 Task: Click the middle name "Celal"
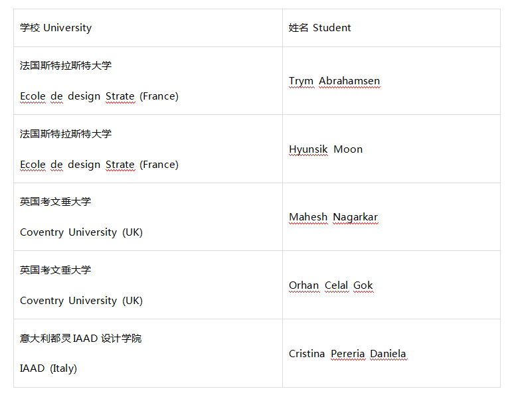(336, 285)
